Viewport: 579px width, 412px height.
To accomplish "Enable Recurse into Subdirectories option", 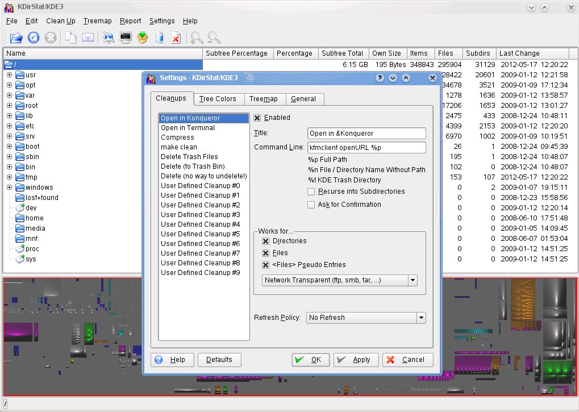I will [x=311, y=192].
